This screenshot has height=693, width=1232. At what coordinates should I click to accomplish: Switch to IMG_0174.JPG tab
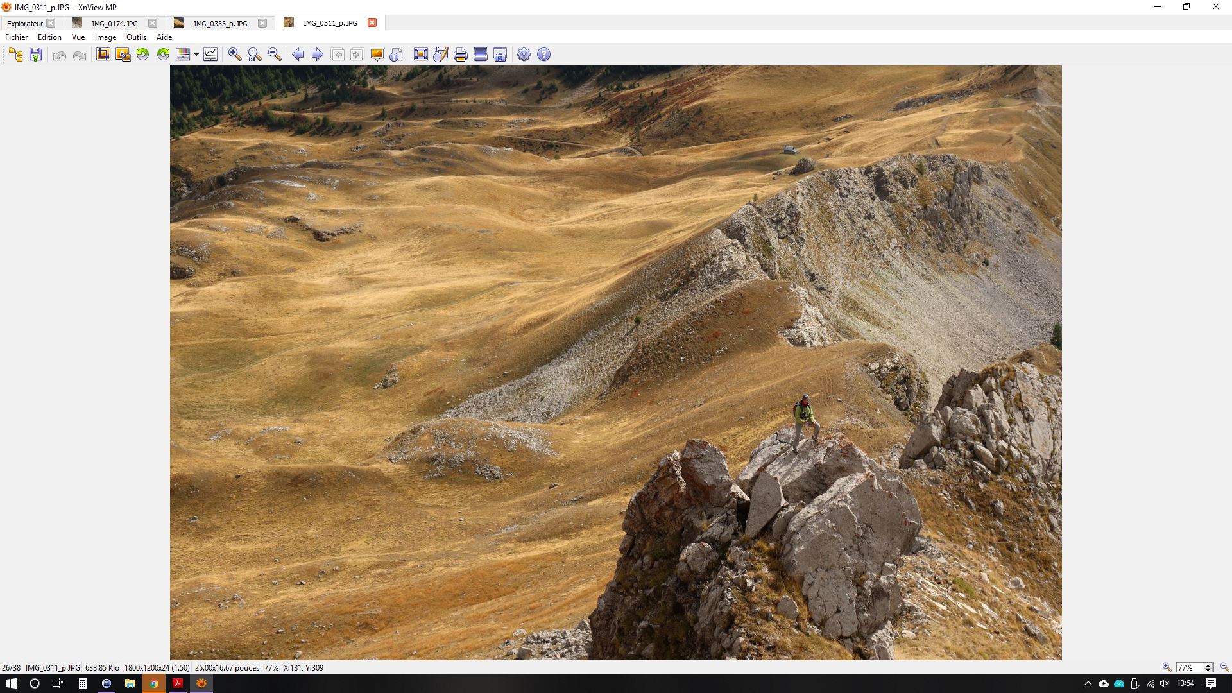tap(114, 23)
